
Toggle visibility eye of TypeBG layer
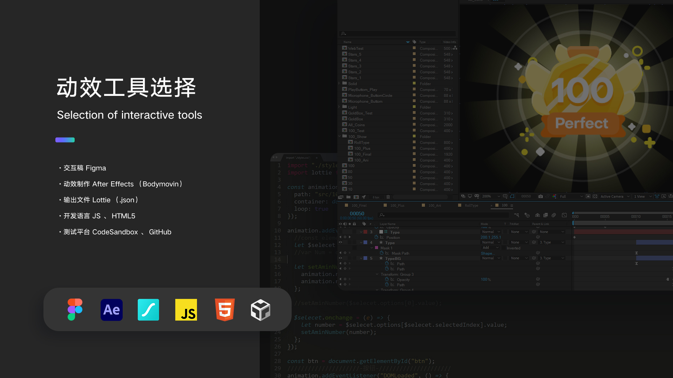(x=340, y=258)
